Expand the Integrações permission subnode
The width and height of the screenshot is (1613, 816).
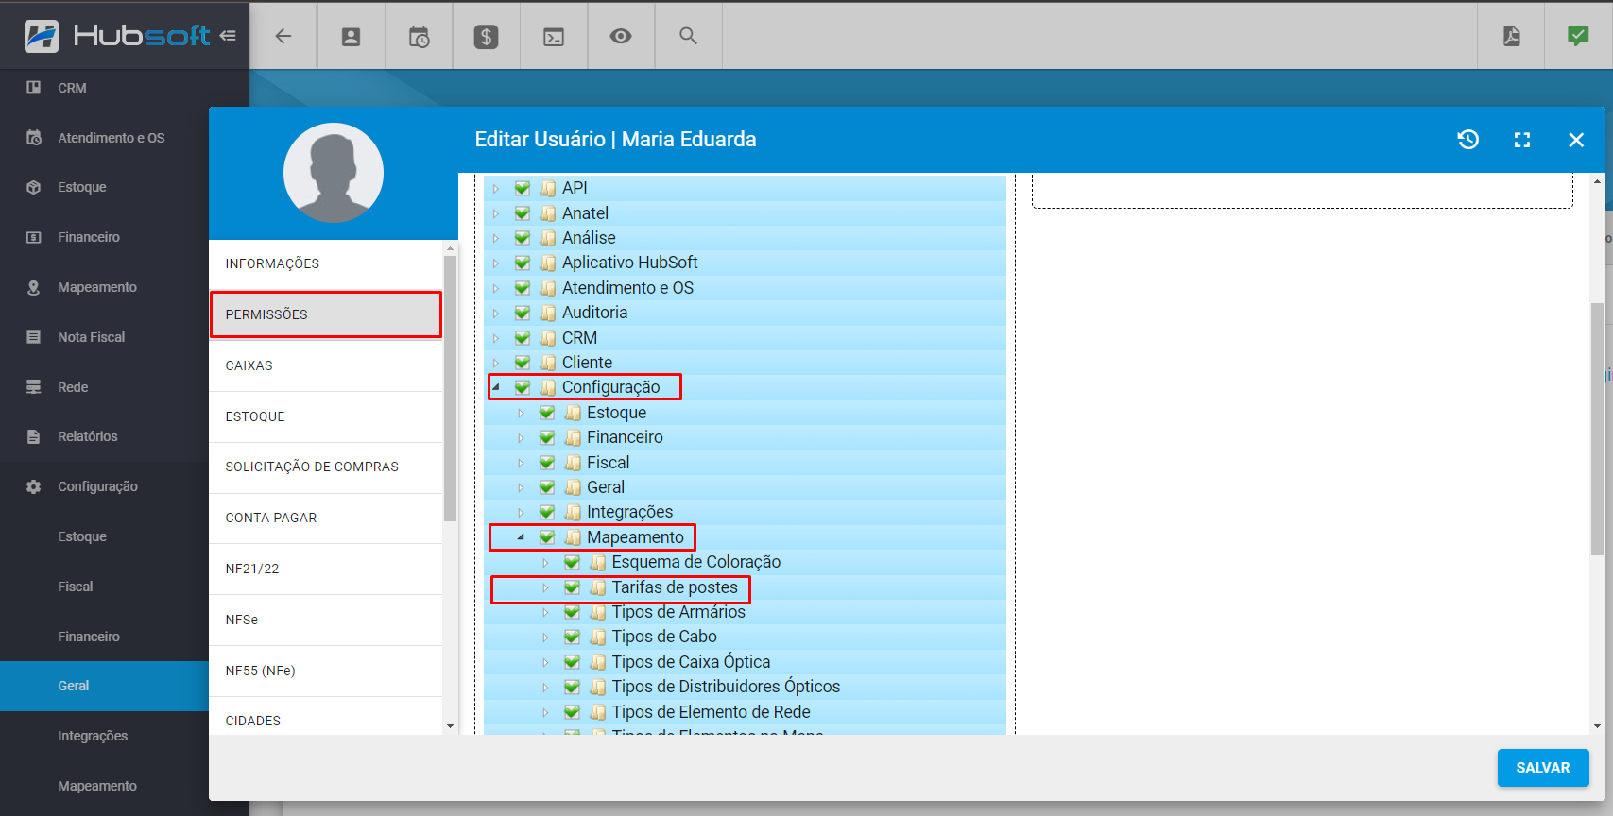point(521,512)
